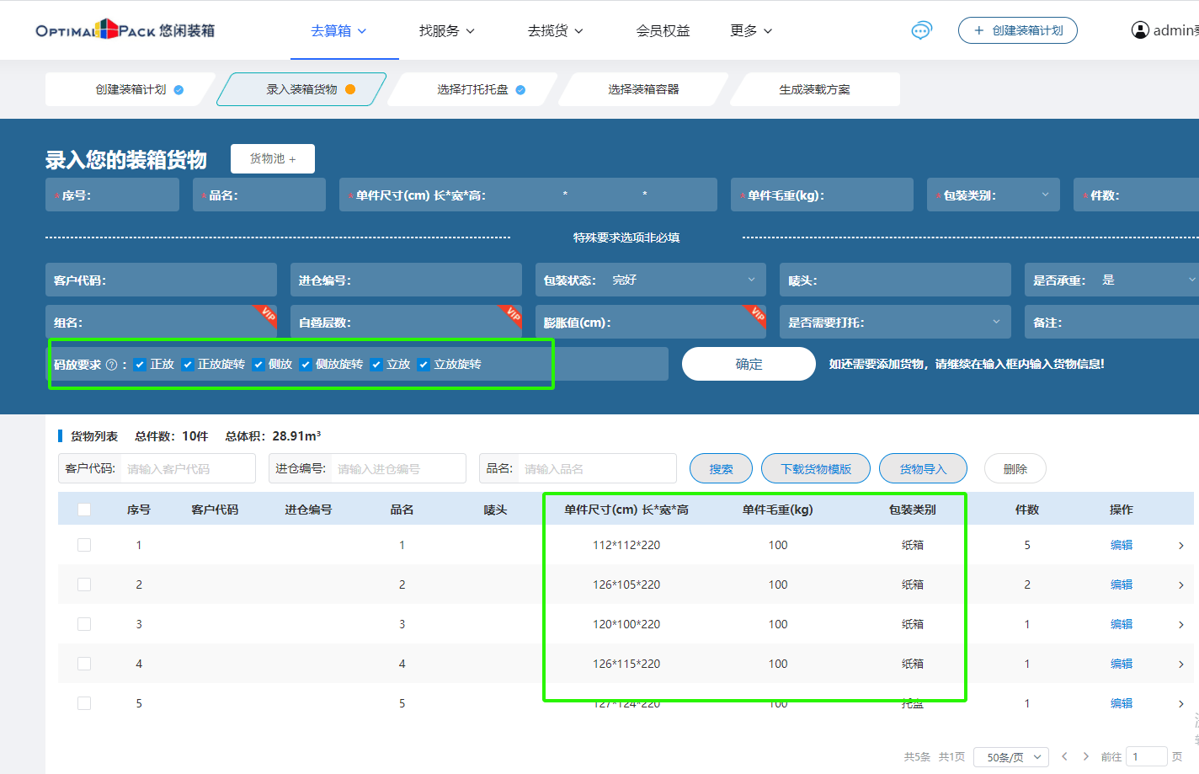This screenshot has height=774, width=1199.
Task: Toggle the 立放旋转 checkbox
Action: (x=424, y=365)
